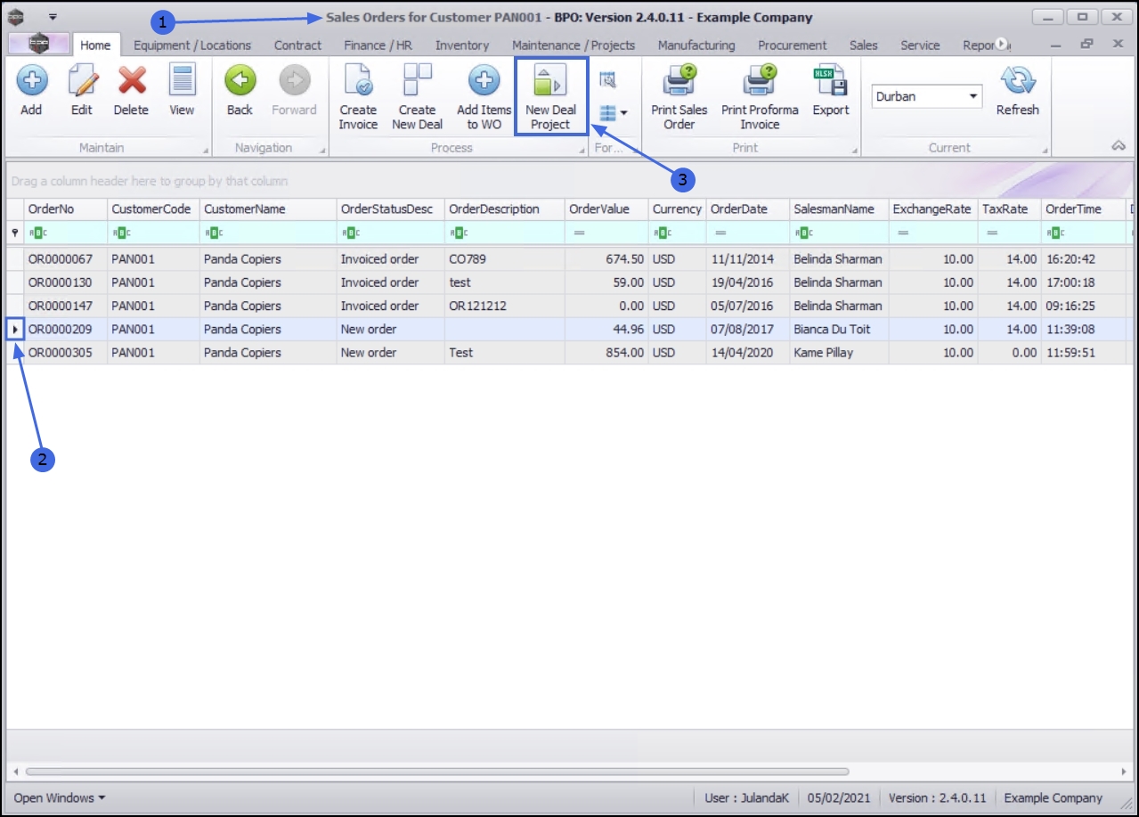The width and height of the screenshot is (1139, 817).
Task: Click OrderDescription filter row cell
Action: 505,233
